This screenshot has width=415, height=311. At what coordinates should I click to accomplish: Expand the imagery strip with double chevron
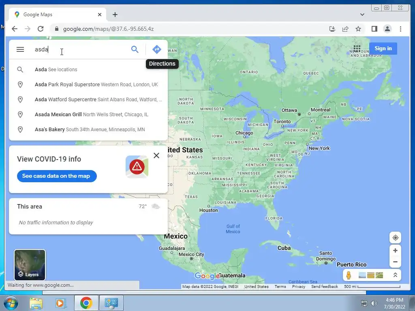pos(395,275)
